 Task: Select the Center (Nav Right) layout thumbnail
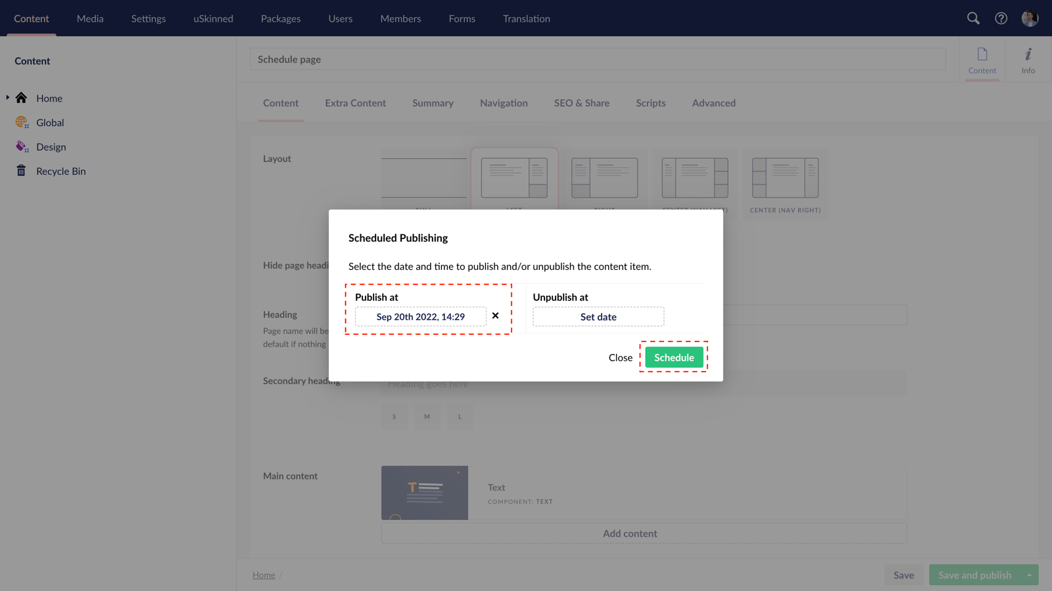(784, 177)
